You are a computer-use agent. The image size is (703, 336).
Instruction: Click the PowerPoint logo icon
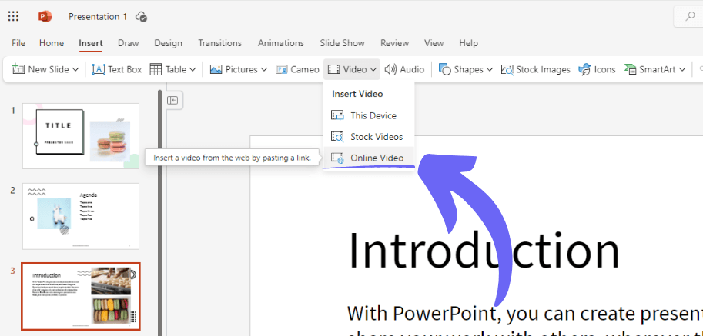pyautogui.click(x=45, y=16)
